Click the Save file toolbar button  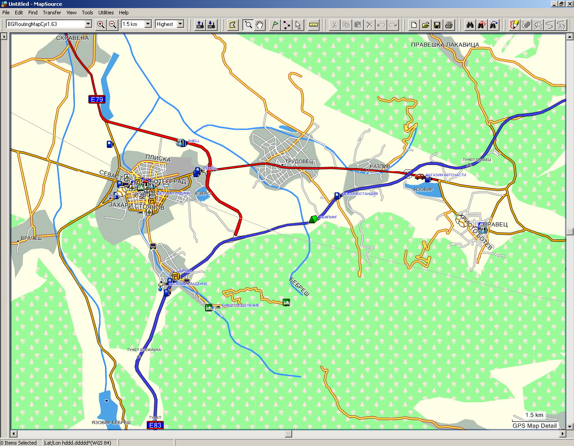[437, 25]
